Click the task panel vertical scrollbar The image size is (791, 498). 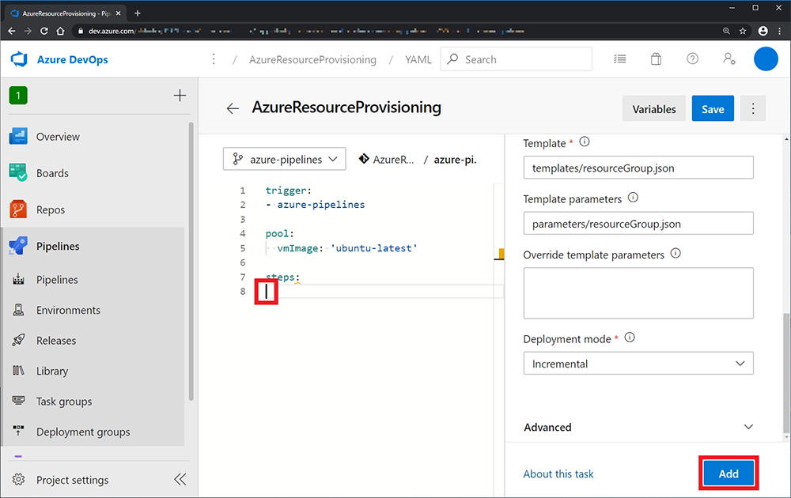pos(786,373)
